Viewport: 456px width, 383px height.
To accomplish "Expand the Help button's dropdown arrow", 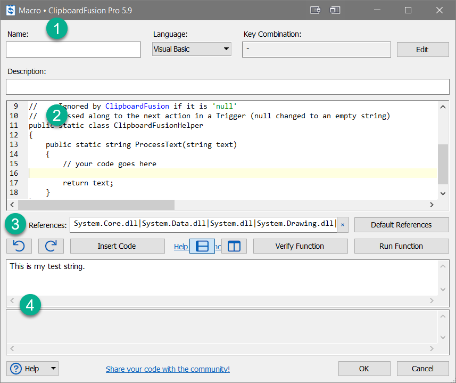I will [53, 369].
